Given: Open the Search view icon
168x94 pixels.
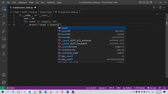Looking at the screenshot, I should 4,16.
